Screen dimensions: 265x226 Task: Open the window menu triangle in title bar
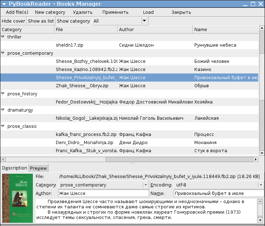pyautogui.click(x=4, y=4)
